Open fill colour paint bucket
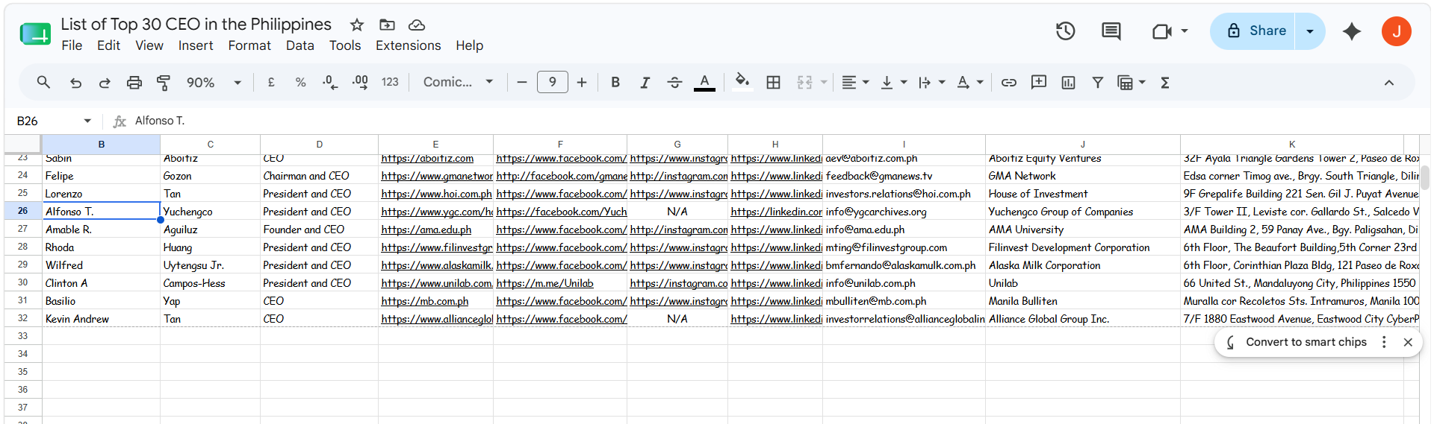The height and width of the screenshot is (424, 1434). [x=742, y=80]
